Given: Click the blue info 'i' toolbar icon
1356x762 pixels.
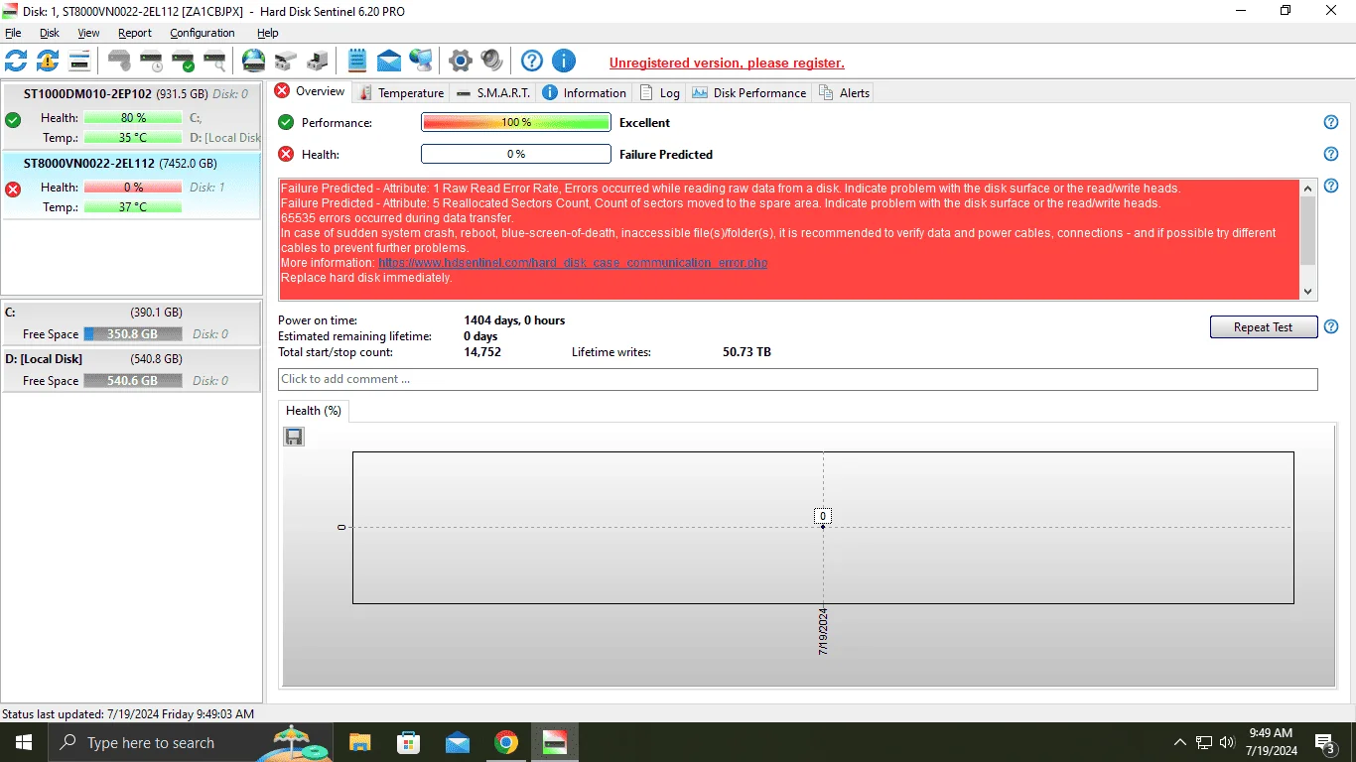Looking at the screenshot, I should pyautogui.click(x=564, y=62).
